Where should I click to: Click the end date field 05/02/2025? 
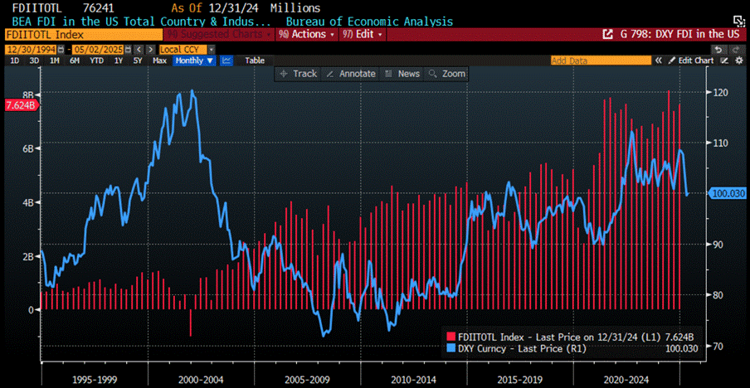pos(98,49)
